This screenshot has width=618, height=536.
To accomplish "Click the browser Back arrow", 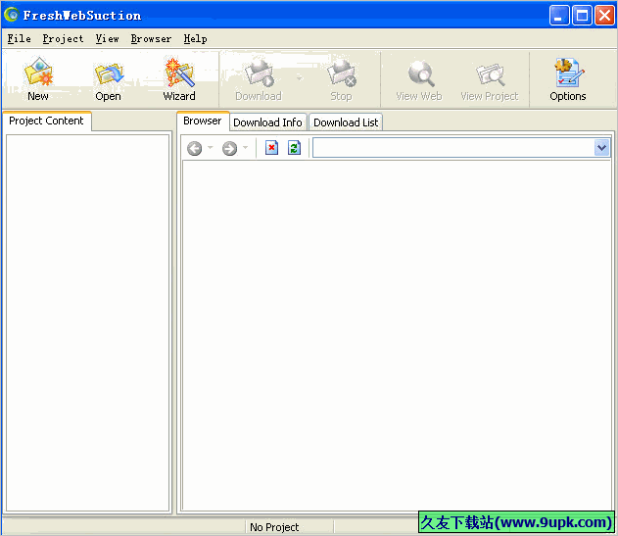I will (194, 148).
